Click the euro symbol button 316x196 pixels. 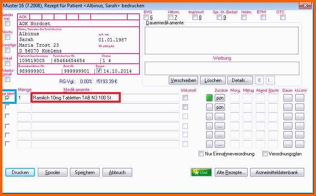click(259, 80)
